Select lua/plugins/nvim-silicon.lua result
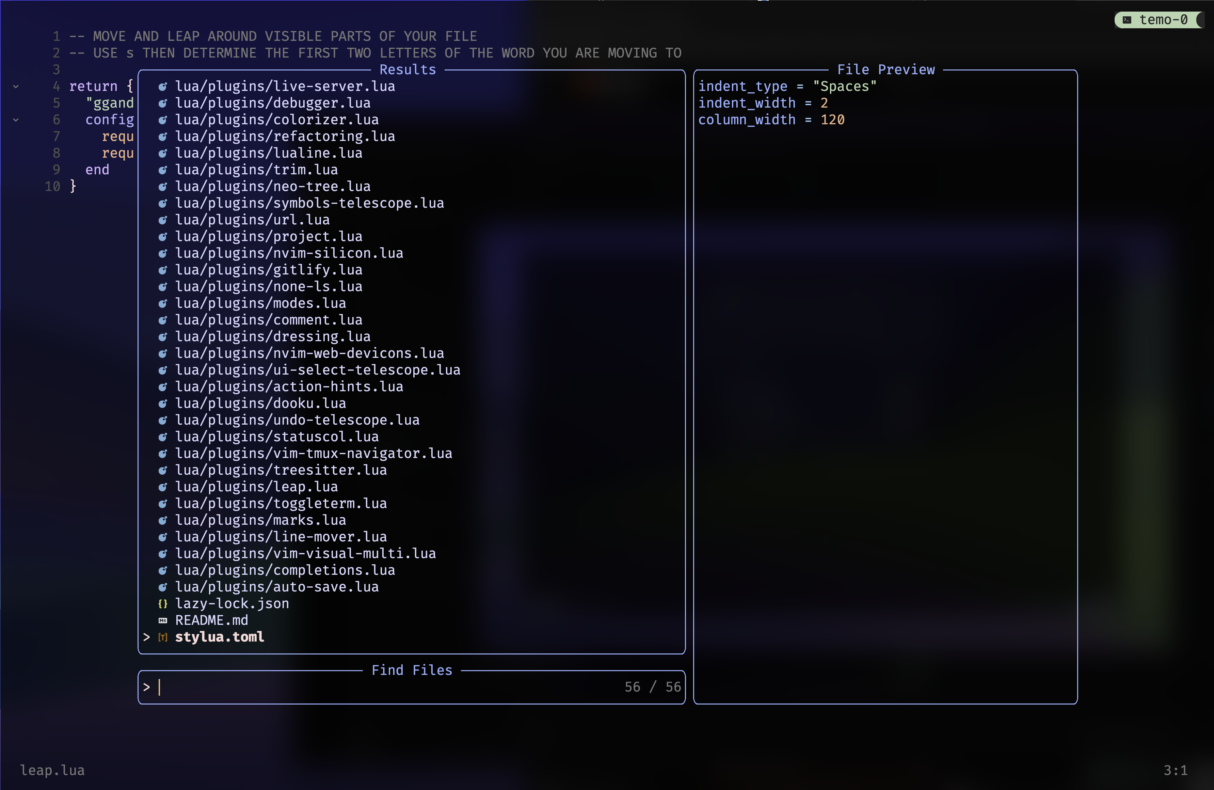 click(x=289, y=253)
